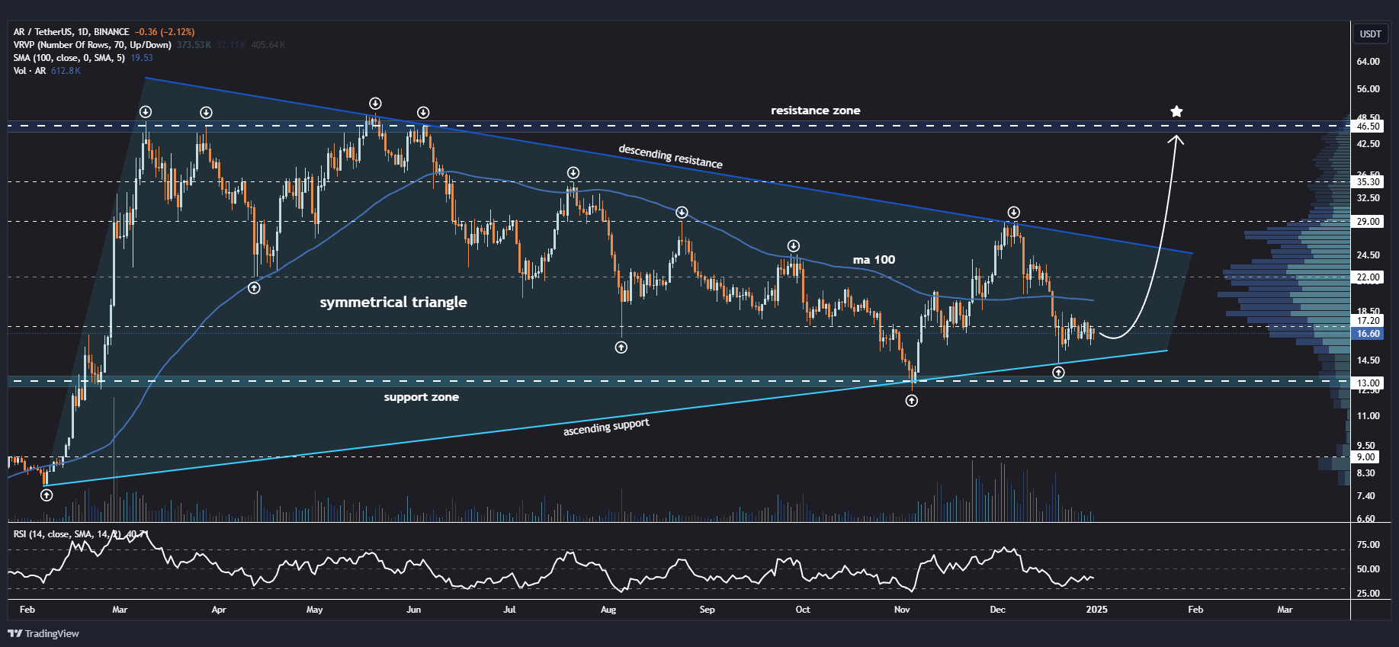Select the VRVP indicator legend
The height and width of the screenshot is (647, 1399).
[x=92, y=45]
